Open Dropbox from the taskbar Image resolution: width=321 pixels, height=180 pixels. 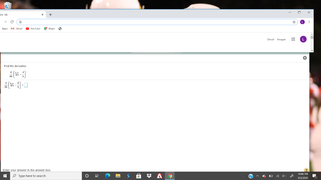149,176
